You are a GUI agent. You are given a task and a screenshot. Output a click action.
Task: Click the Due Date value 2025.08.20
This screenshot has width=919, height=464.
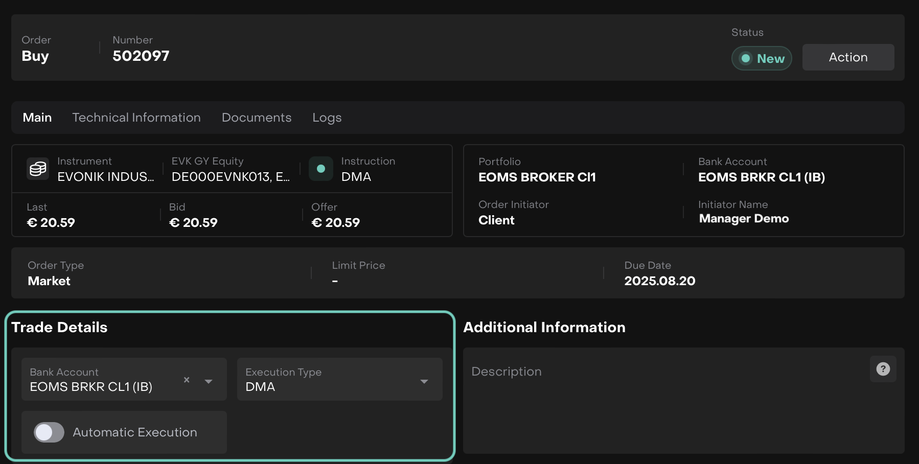(659, 281)
